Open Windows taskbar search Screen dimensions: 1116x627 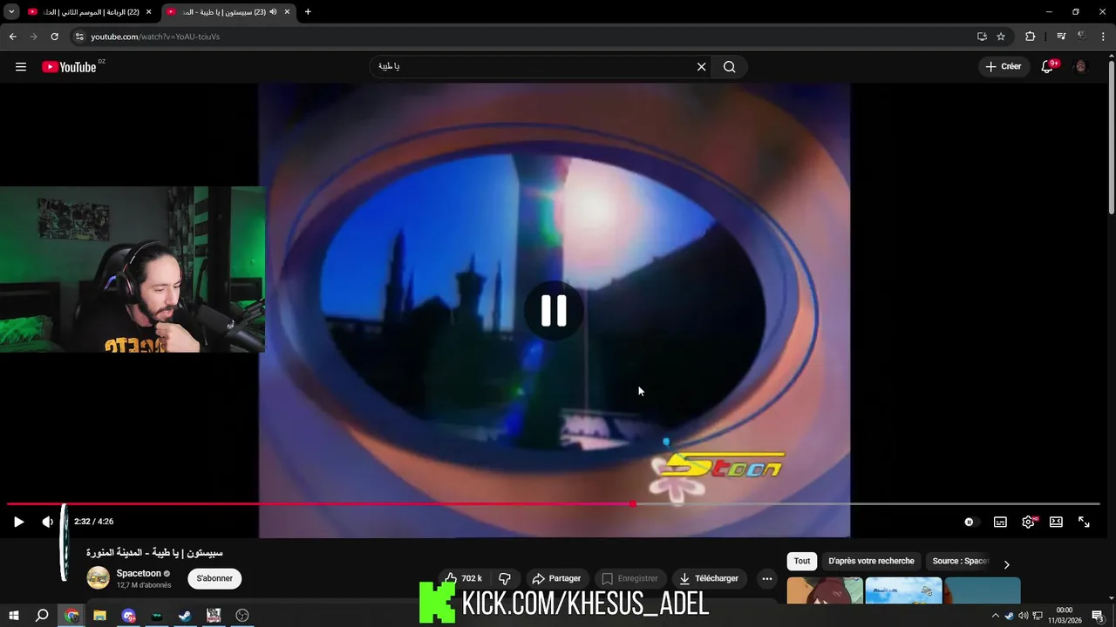(42, 616)
